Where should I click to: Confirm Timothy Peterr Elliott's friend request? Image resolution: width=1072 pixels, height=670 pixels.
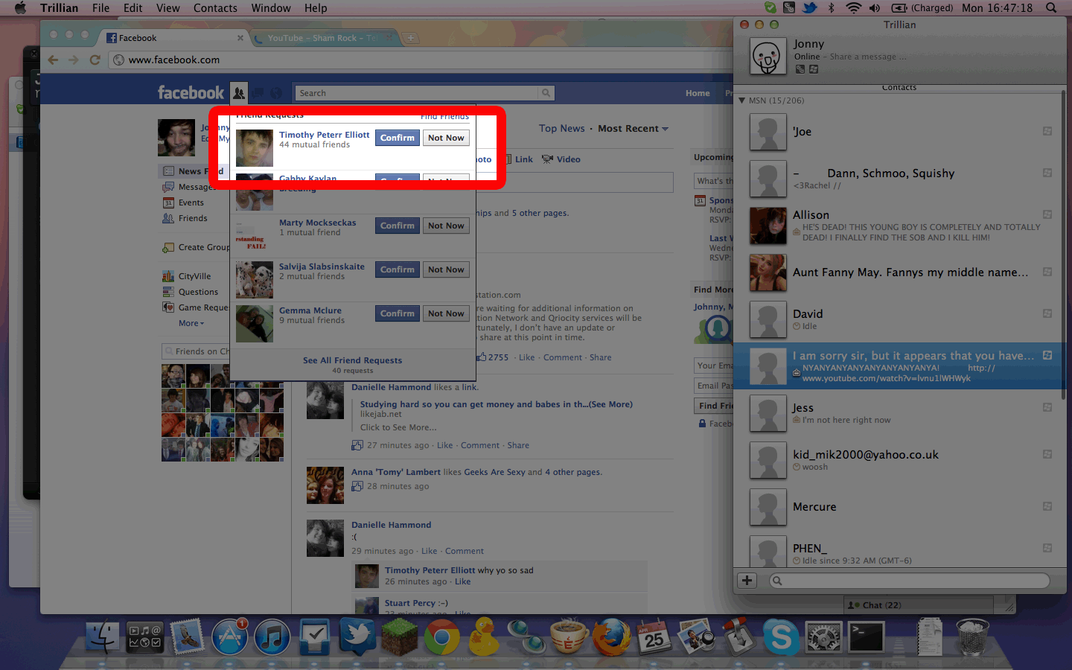(x=398, y=138)
